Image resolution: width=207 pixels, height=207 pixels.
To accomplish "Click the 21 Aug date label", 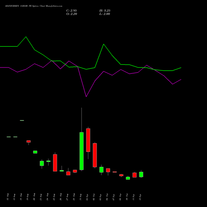I will 41,197.
